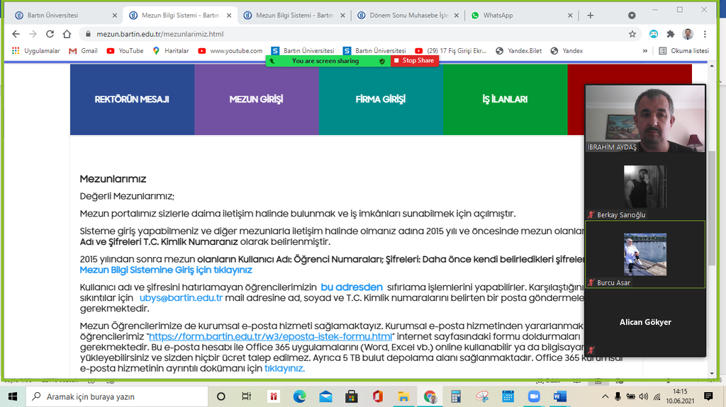Click the blue face extension icon
726x407 pixels.
(653, 34)
